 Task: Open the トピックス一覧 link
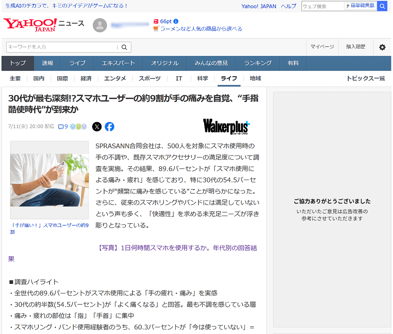pyautogui.click(x=365, y=79)
